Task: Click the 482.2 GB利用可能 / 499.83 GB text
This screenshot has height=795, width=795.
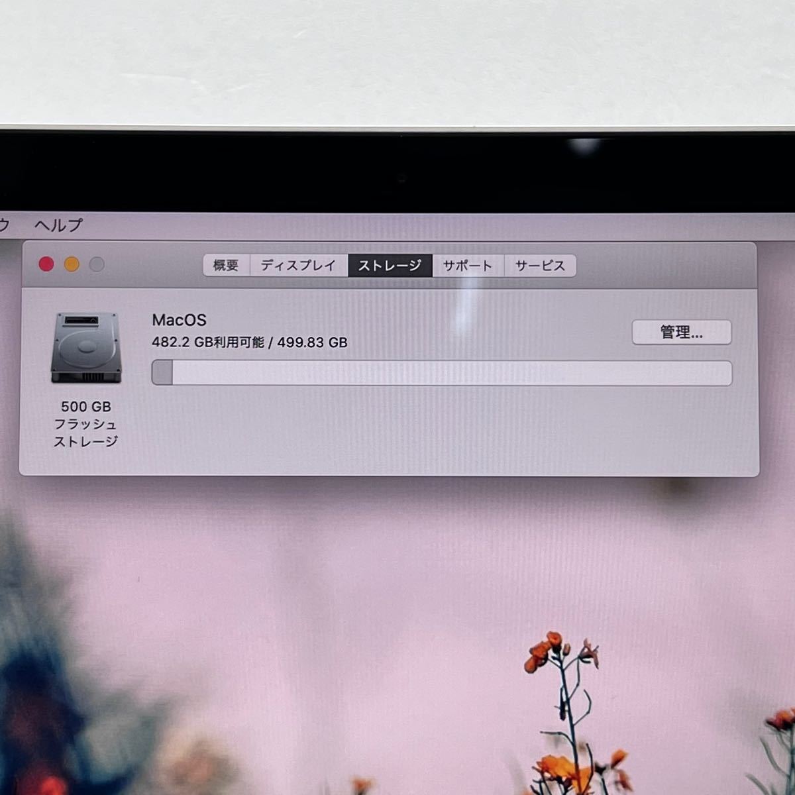Action: pyautogui.click(x=250, y=343)
